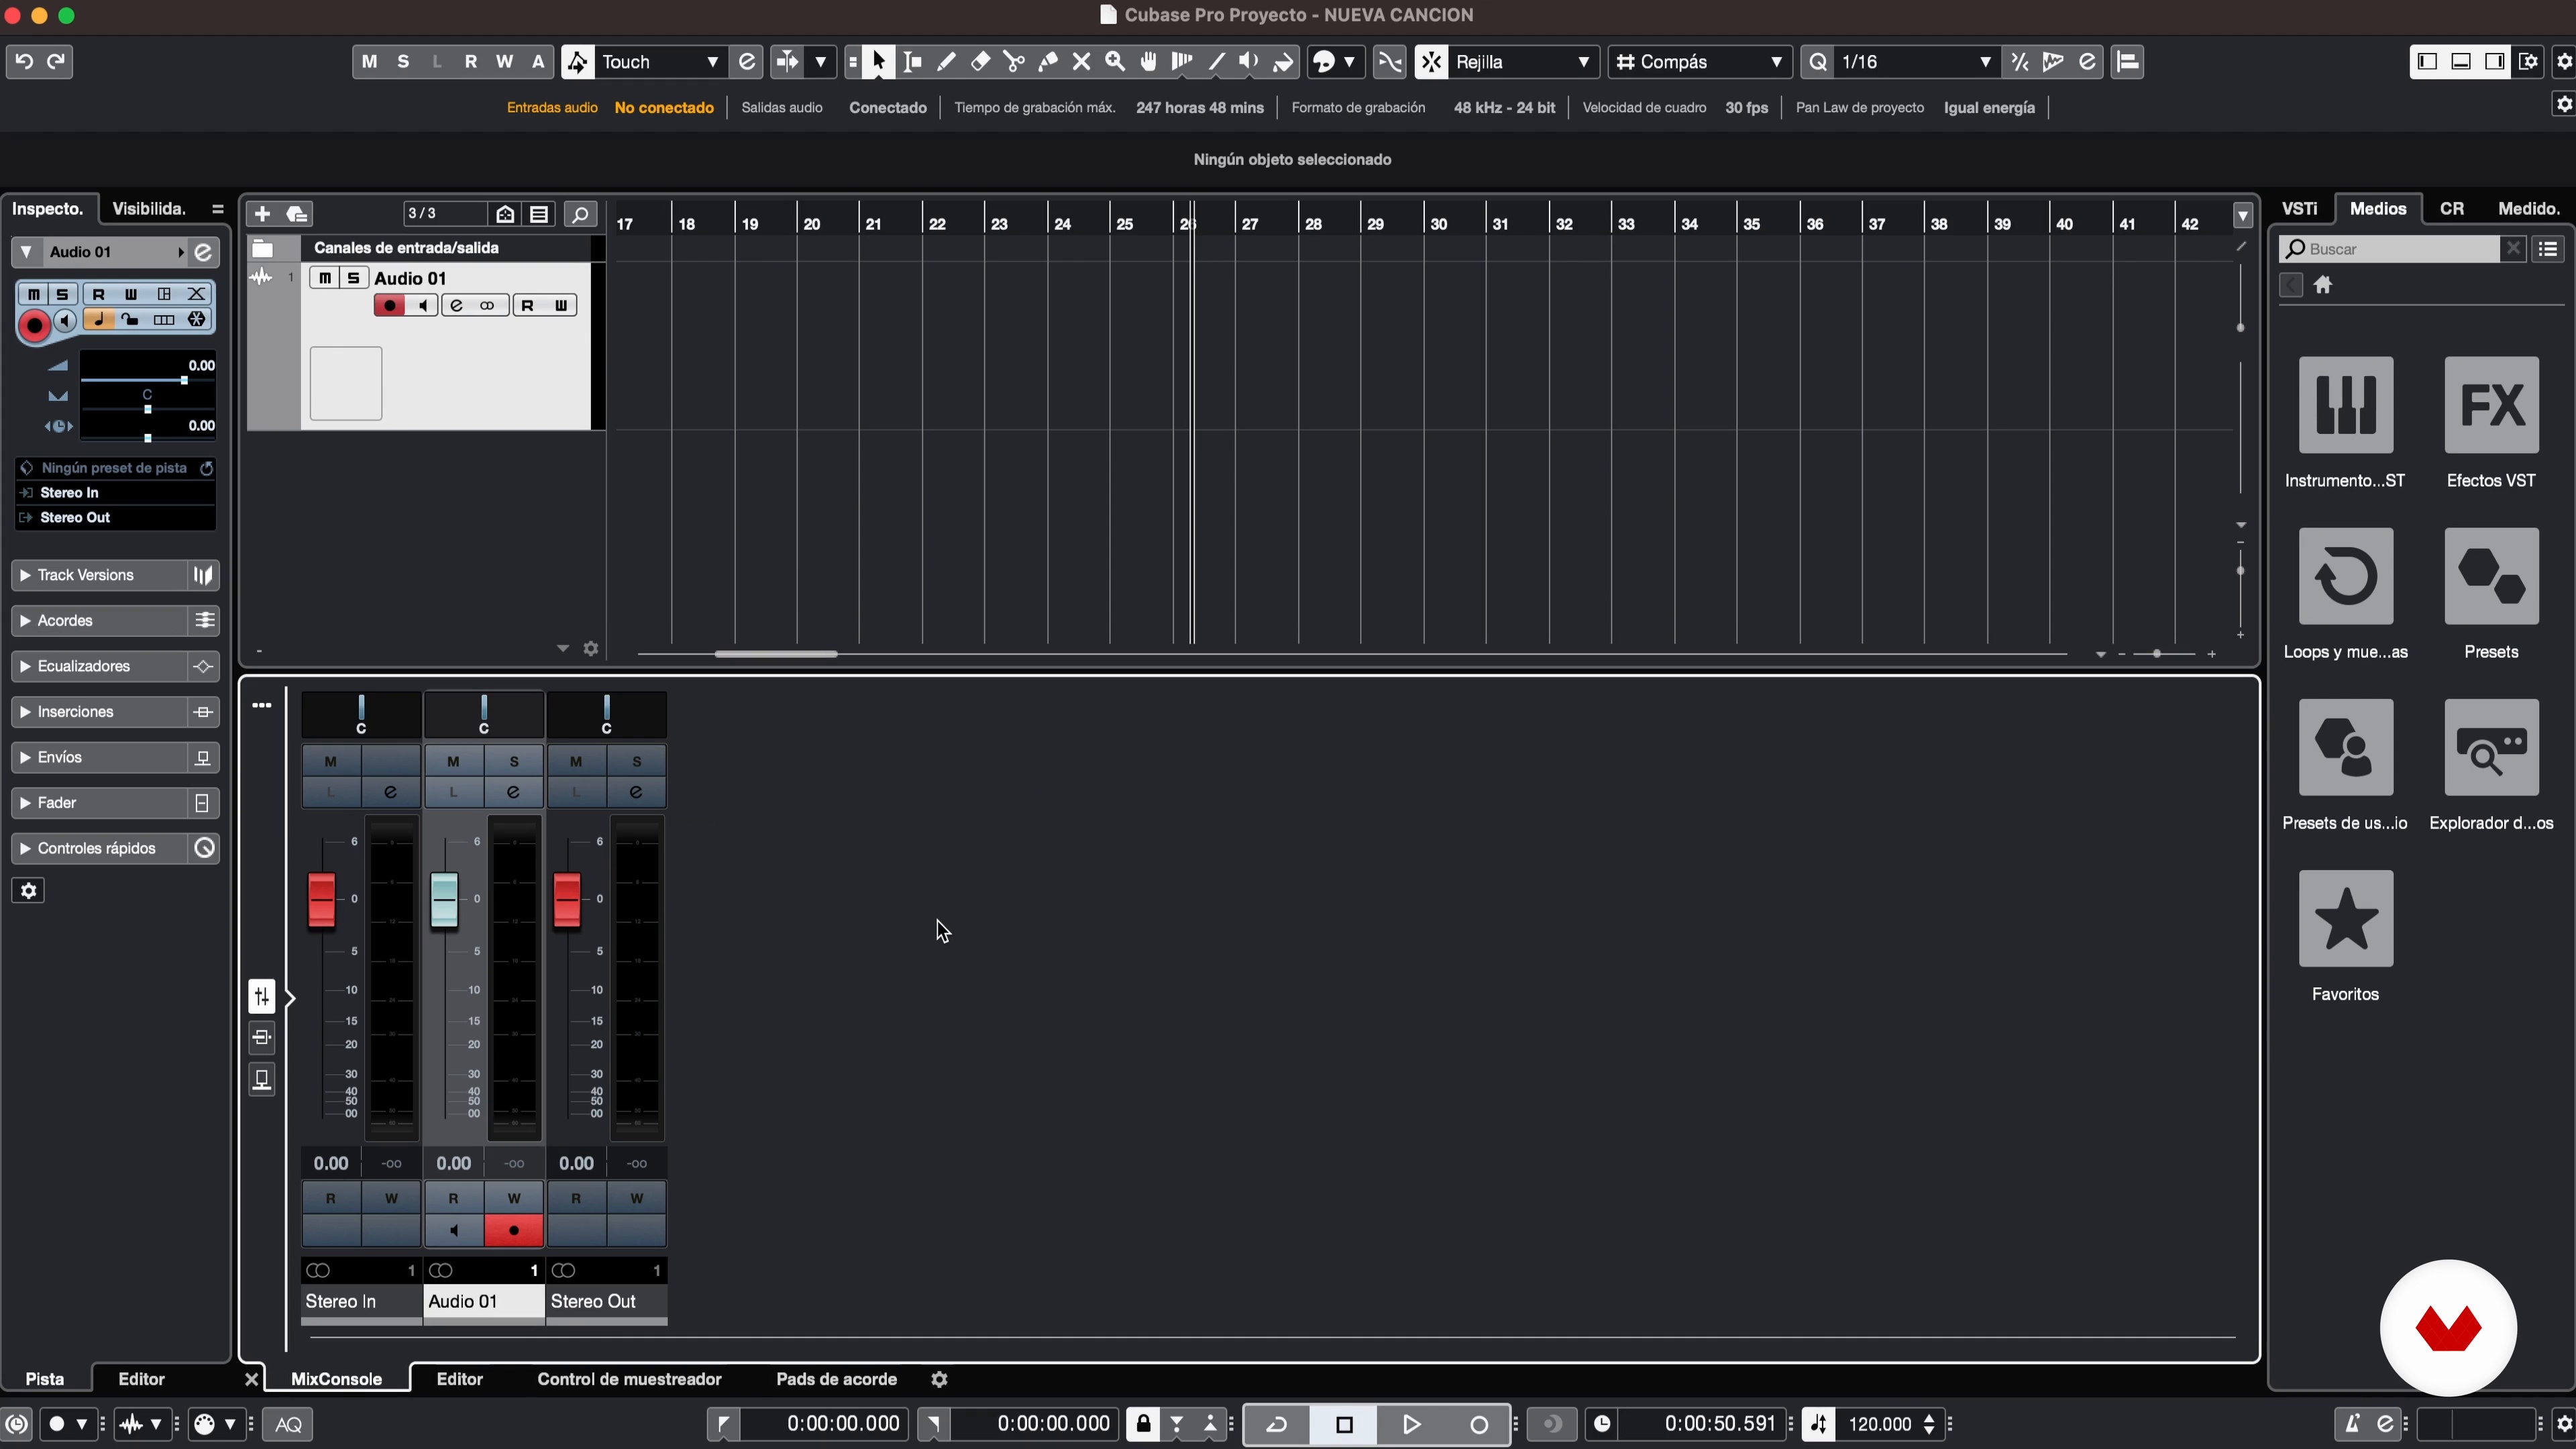
Task: Open the Pads de acorde tab
Action: [x=836, y=1380]
